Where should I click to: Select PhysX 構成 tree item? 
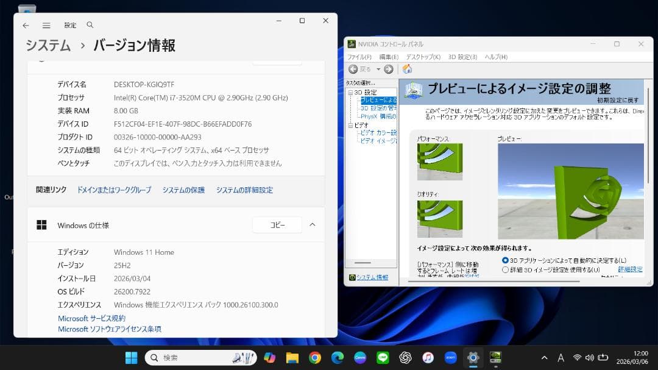(378, 116)
